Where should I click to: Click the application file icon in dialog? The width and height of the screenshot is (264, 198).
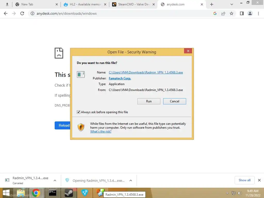(81, 74)
